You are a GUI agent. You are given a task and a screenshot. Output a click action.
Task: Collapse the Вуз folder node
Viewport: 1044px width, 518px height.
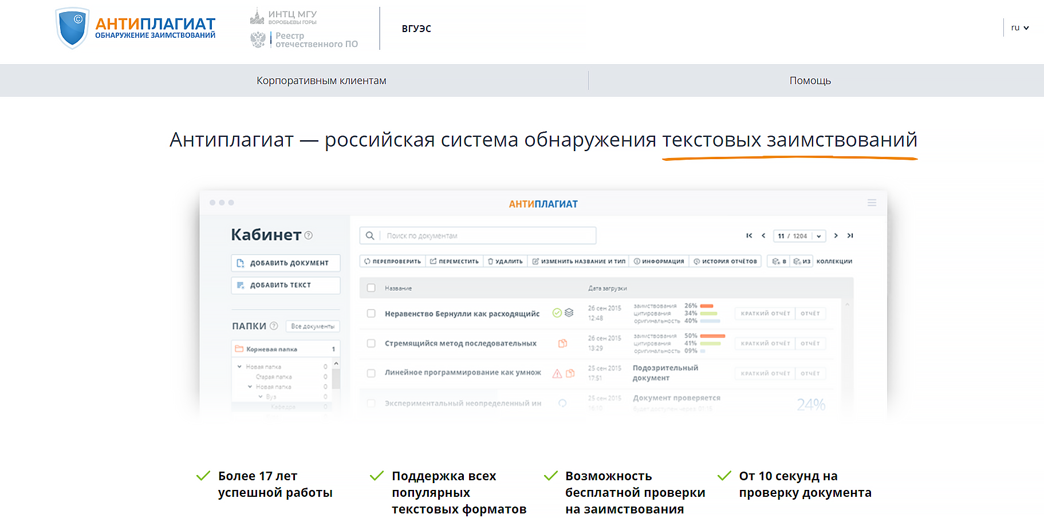click(x=260, y=397)
